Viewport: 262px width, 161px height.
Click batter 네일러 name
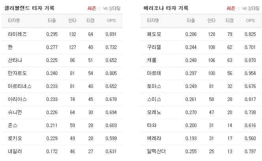pos(15,151)
